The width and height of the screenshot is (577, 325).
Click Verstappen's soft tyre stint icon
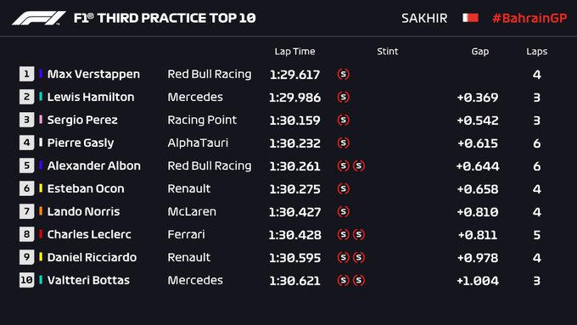point(344,75)
